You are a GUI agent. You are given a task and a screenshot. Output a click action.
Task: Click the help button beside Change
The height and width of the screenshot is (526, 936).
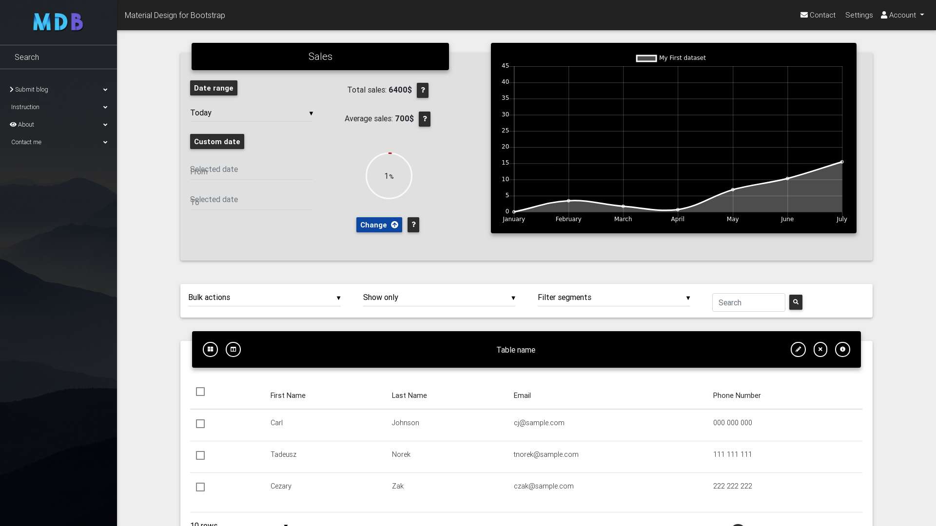click(413, 225)
